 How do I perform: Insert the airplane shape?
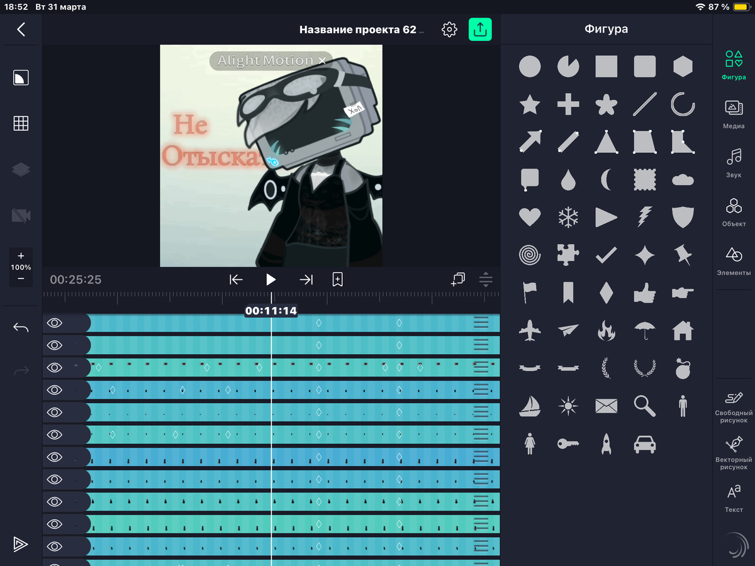click(x=530, y=330)
